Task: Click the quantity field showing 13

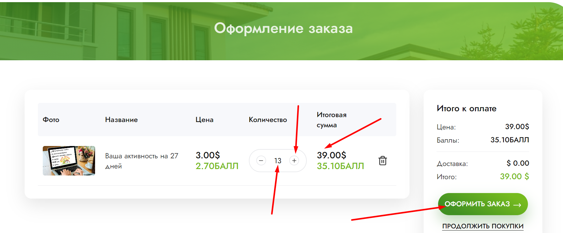Action: click(278, 161)
